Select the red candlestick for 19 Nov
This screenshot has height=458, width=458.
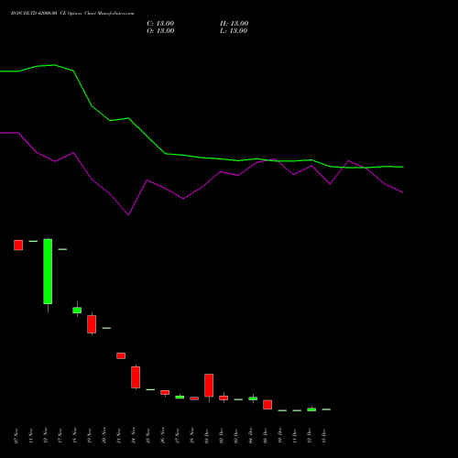(x=92, y=324)
